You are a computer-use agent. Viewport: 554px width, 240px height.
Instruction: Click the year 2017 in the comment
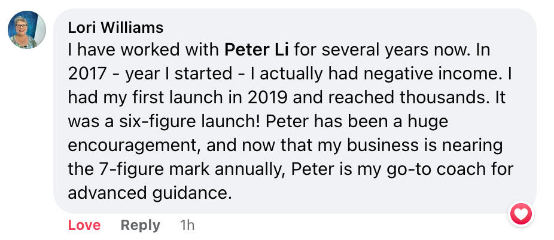click(87, 73)
